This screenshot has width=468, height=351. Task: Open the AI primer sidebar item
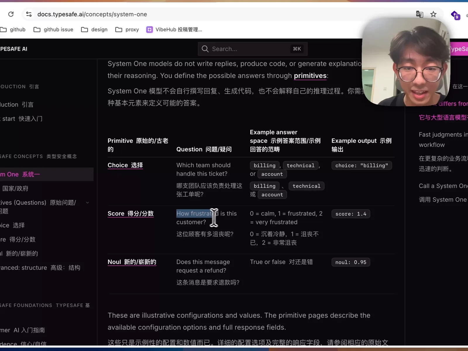coord(23,330)
